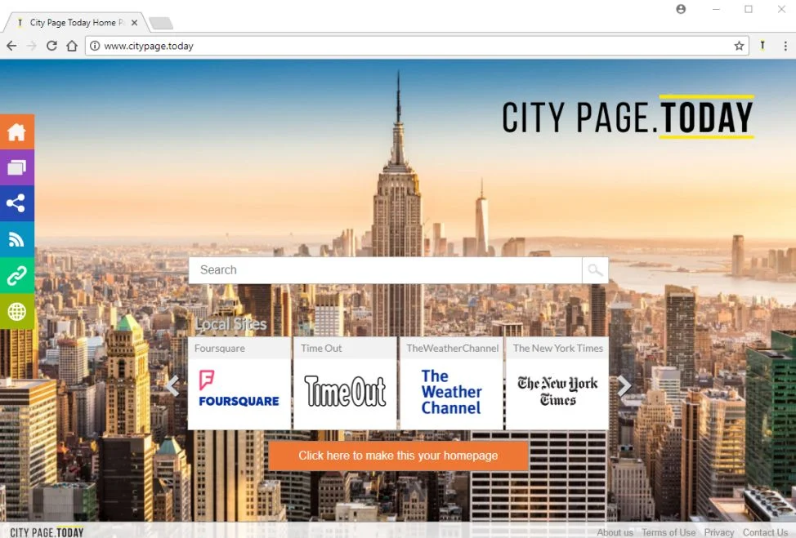Open the Privacy footer link
The image size is (796, 538).
pos(719,532)
